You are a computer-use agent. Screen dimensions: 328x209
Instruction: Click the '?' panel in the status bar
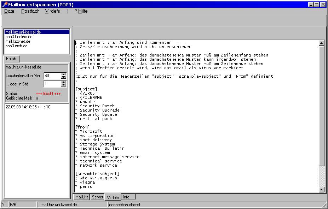pyautogui.click(x=4, y=205)
